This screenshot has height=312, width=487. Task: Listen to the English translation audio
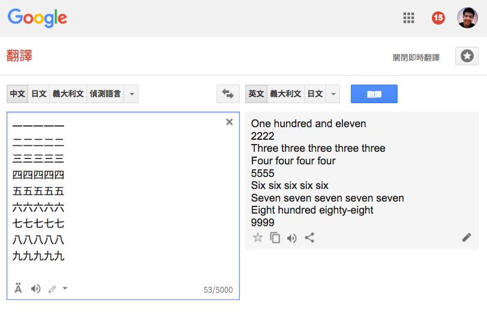pyautogui.click(x=292, y=238)
